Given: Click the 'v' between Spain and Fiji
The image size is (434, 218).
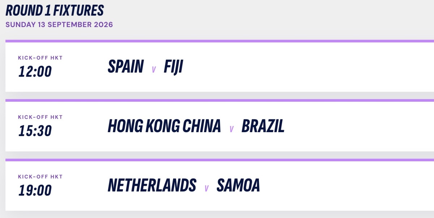Looking at the screenshot, I should 154,69.
